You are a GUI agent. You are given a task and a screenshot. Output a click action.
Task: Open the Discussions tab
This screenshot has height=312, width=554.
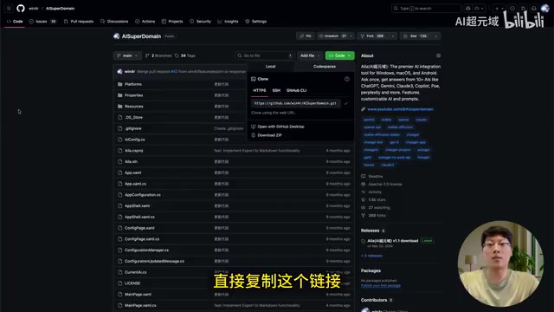[114, 21]
